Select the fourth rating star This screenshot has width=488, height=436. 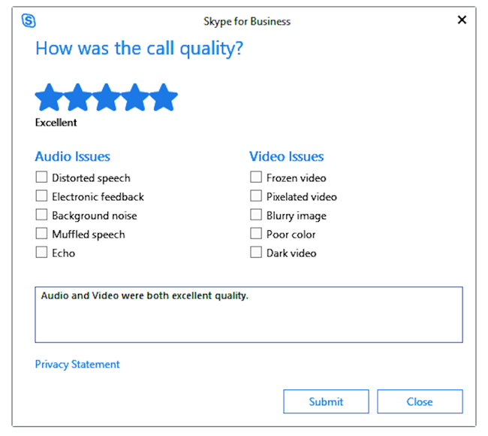pyautogui.click(x=135, y=98)
